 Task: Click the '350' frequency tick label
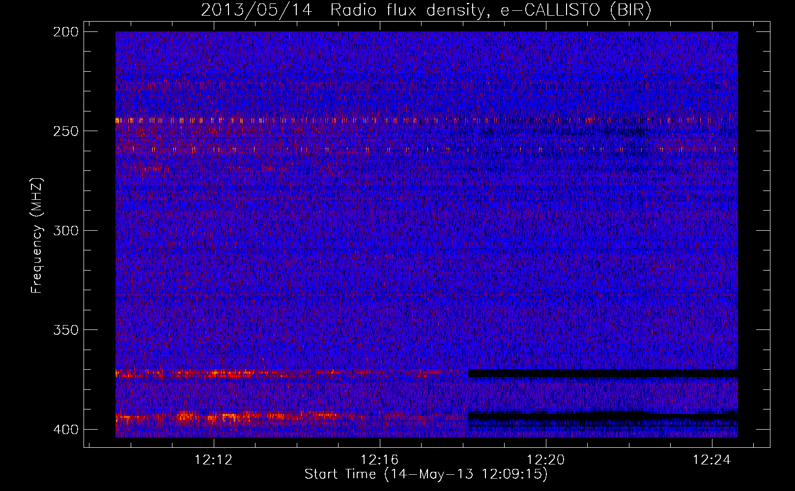(66, 330)
